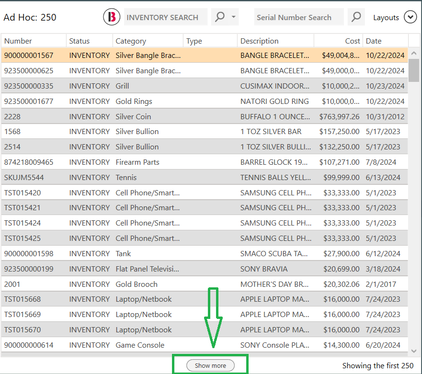422x374 pixels.
Task: Focus the INVENTORY SEARCH field
Action: click(x=166, y=17)
